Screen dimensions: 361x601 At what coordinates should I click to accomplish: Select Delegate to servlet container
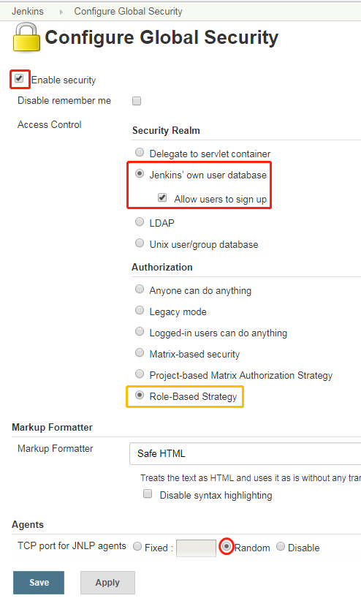pyautogui.click(x=140, y=153)
